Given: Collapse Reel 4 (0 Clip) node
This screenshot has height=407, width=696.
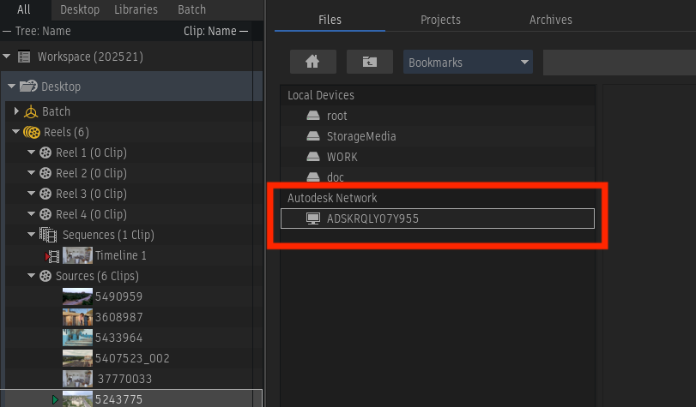Looking at the screenshot, I should click(x=31, y=213).
